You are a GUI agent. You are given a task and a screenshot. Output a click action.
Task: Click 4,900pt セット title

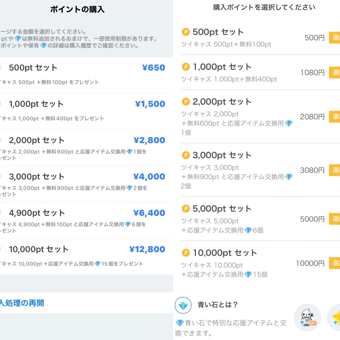(37, 213)
